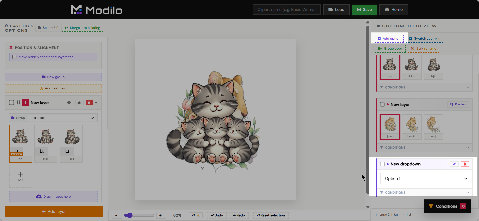The width and height of the screenshot is (479, 221).
Task: Delete New layer with red trash icon
Action: pyautogui.click(x=89, y=102)
